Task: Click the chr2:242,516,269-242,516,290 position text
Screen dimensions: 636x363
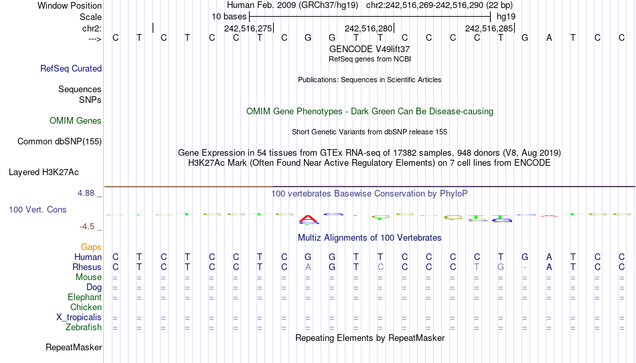Action: (439, 5)
